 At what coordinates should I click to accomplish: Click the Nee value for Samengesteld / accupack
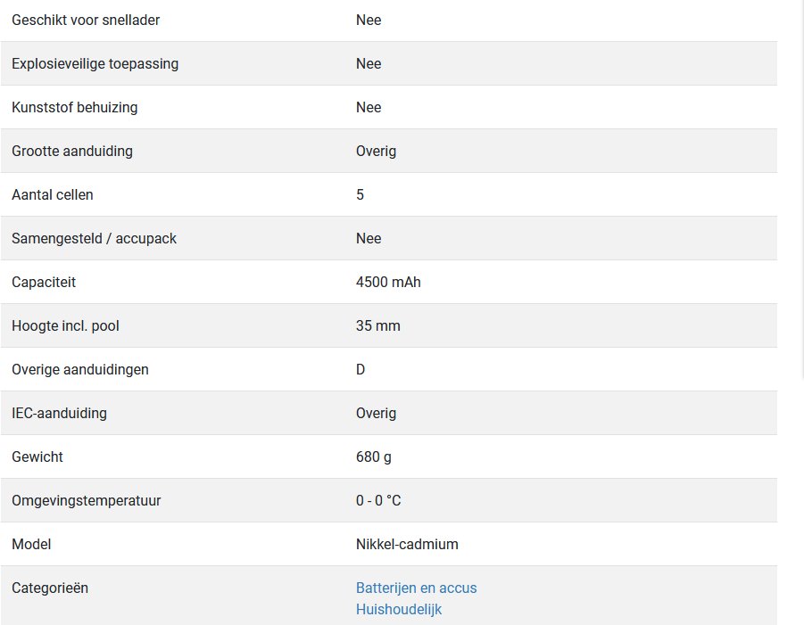click(x=369, y=239)
